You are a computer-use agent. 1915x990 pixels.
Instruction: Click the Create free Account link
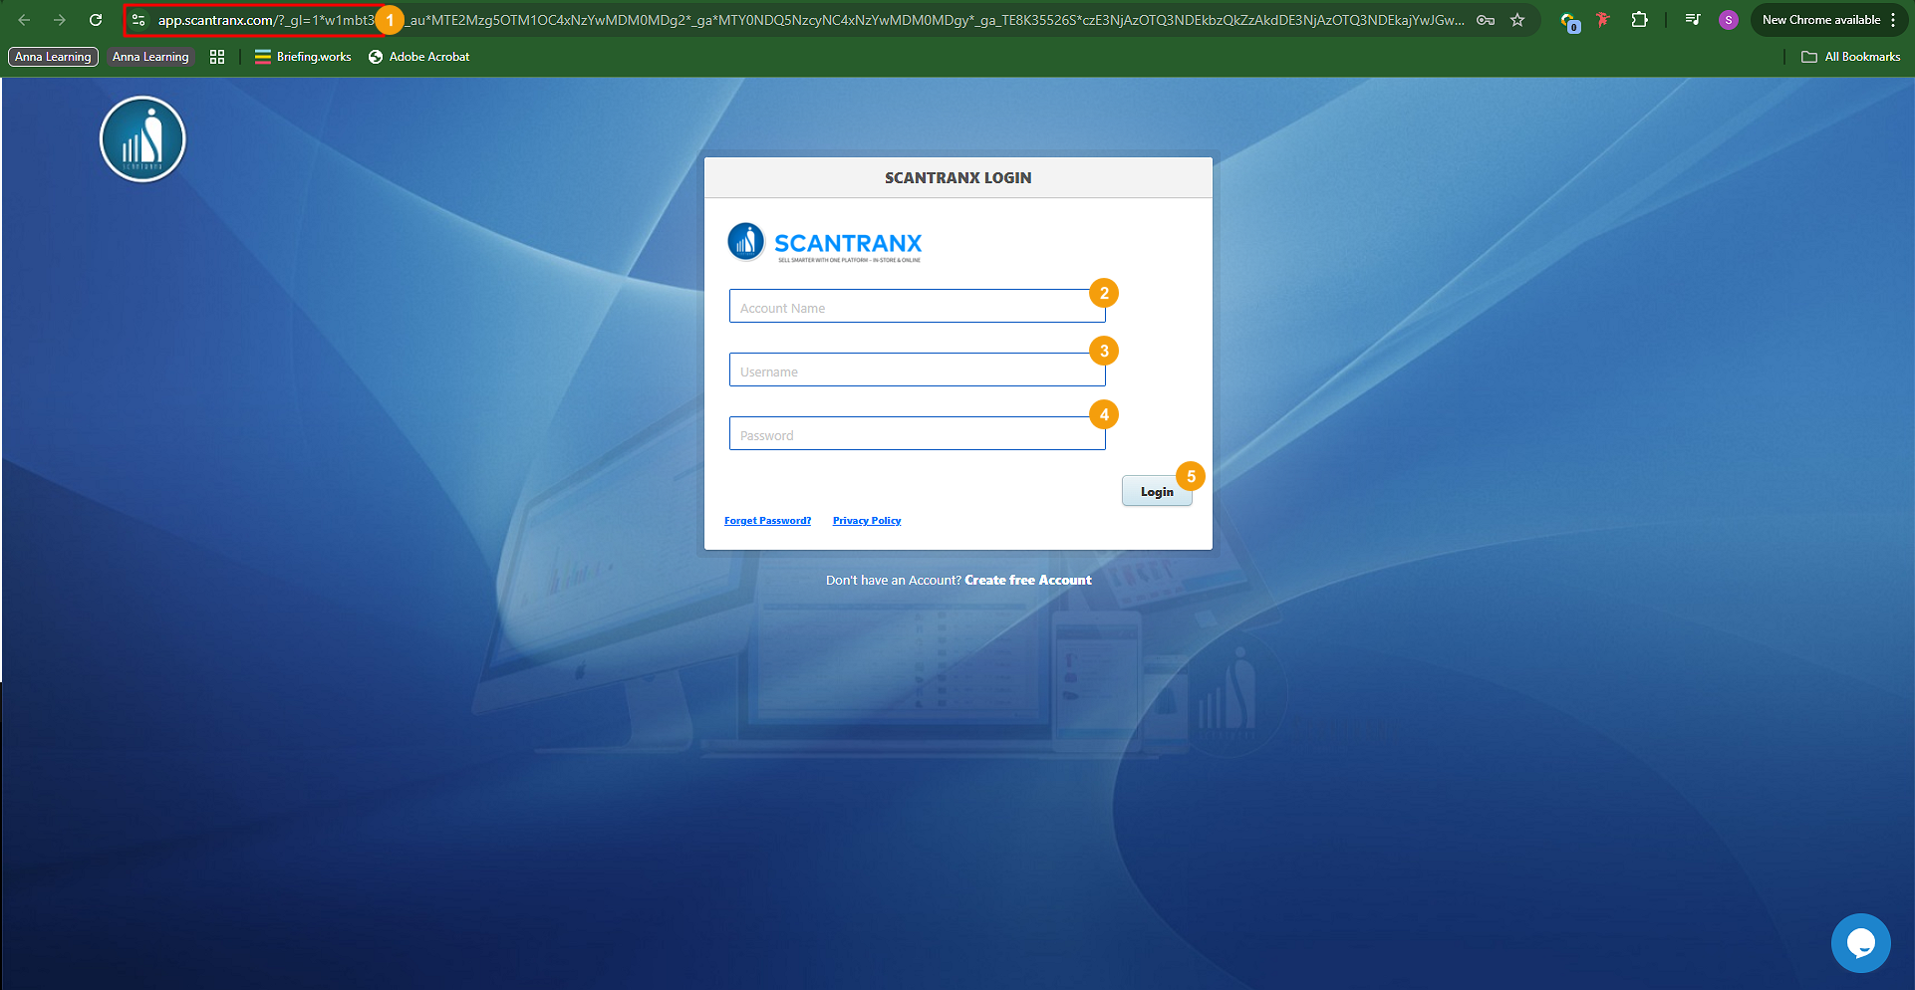(1027, 581)
